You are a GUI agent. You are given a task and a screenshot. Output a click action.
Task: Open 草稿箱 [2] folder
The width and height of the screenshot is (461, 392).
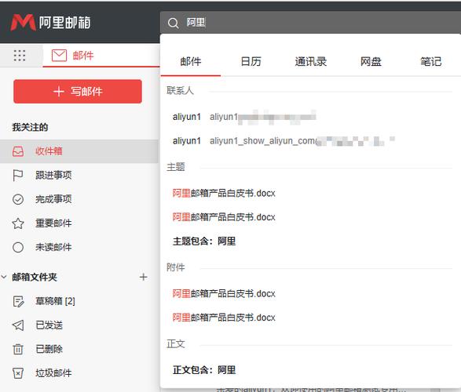pos(79,301)
